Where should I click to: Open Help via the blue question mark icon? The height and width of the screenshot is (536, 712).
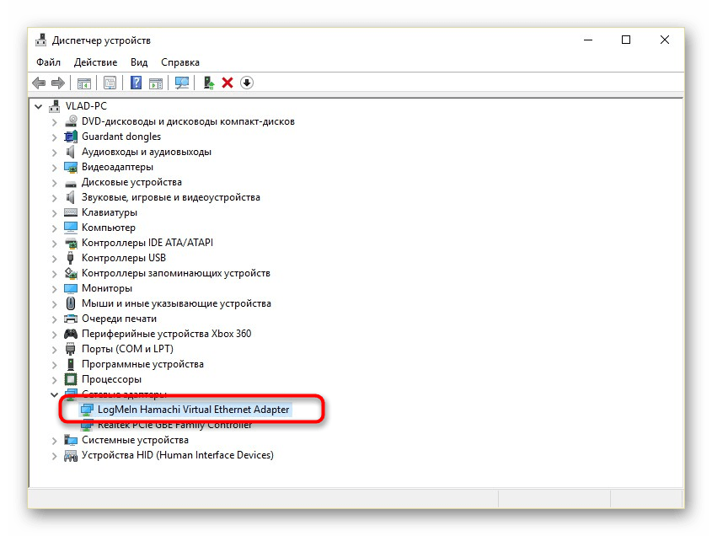point(136,83)
